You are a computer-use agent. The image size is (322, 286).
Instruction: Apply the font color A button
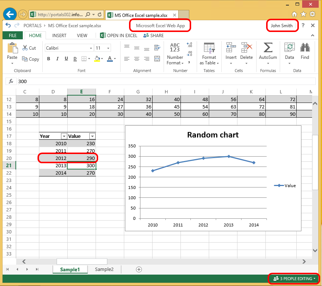(110, 59)
